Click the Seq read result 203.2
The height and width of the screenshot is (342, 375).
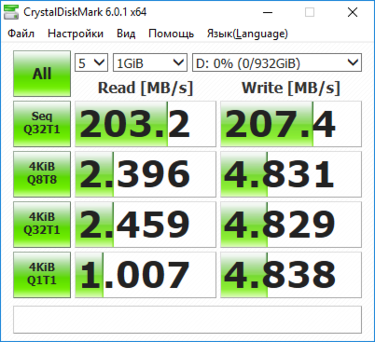point(145,124)
